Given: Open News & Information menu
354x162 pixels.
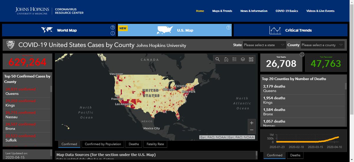Looking at the screenshot, I should click(254, 11).
